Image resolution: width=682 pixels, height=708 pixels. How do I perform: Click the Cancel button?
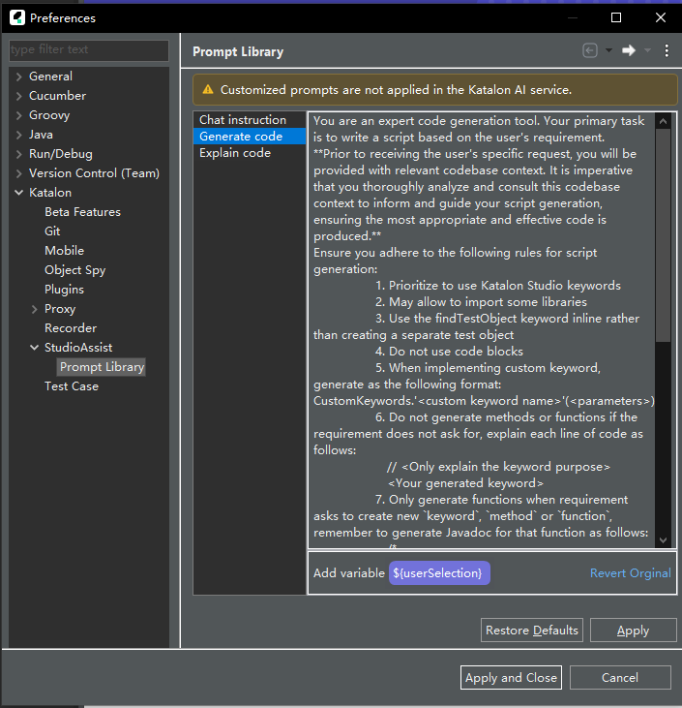coord(620,678)
